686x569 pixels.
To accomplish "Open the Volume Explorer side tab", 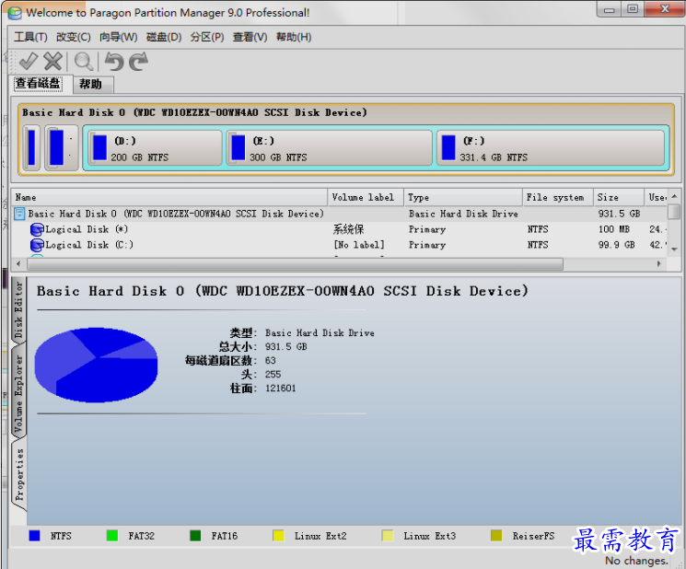I will pyautogui.click(x=18, y=393).
